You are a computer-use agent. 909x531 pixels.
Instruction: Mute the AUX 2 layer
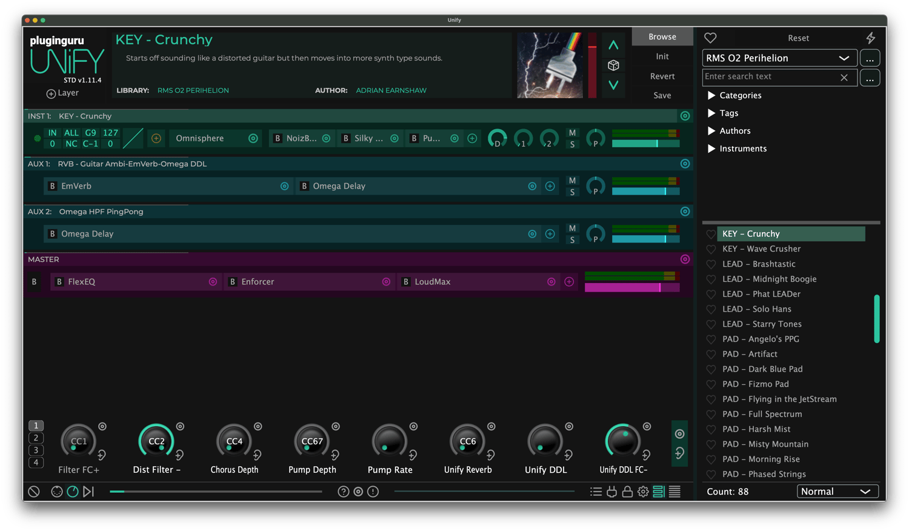[572, 229]
